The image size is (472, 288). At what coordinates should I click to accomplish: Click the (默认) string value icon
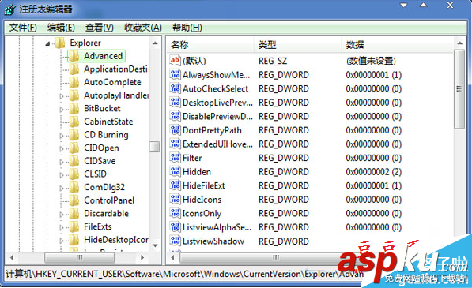[175, 61]
